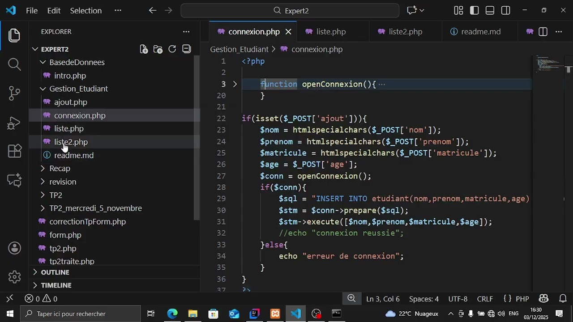This screenshot has height=322, width=573.
Task: Open Explorer views and more actions menu
Action: (x=186, y=32)
